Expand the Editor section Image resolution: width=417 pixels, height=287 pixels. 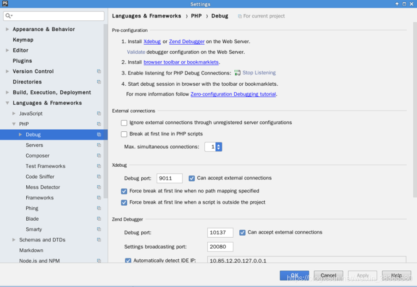[x=7, y=50]
